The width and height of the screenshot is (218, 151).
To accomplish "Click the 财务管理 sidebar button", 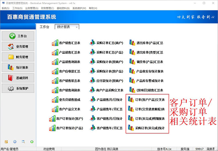I will click(18, 57).
